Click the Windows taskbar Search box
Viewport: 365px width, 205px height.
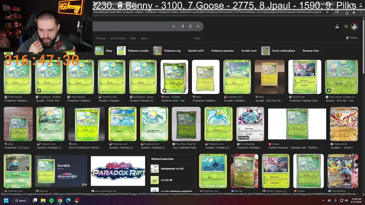tap(21, 200)
